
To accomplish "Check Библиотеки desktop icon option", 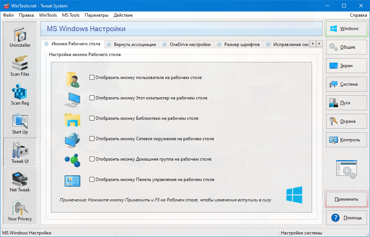I will (92, 118).
